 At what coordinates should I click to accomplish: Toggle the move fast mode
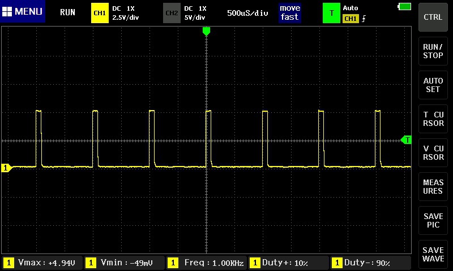click(290, 12)
